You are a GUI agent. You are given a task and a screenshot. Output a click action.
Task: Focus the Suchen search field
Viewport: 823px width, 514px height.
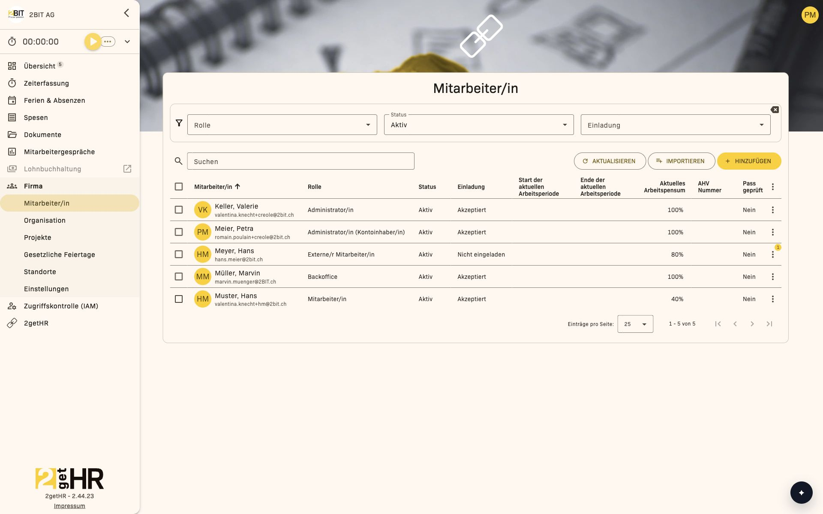(x=300, y=161)
